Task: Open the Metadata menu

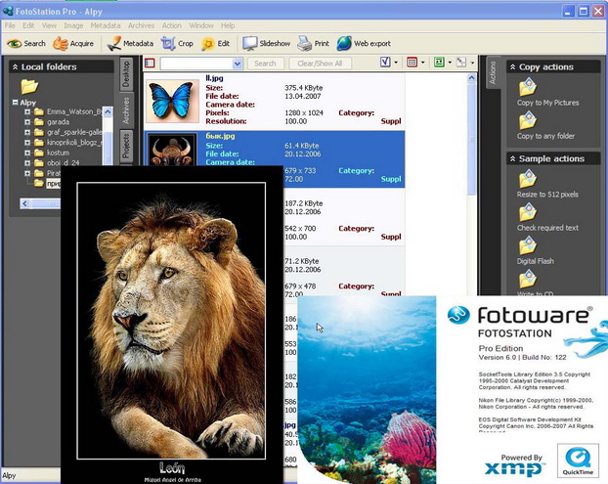Action: click(x=106, y=25)
